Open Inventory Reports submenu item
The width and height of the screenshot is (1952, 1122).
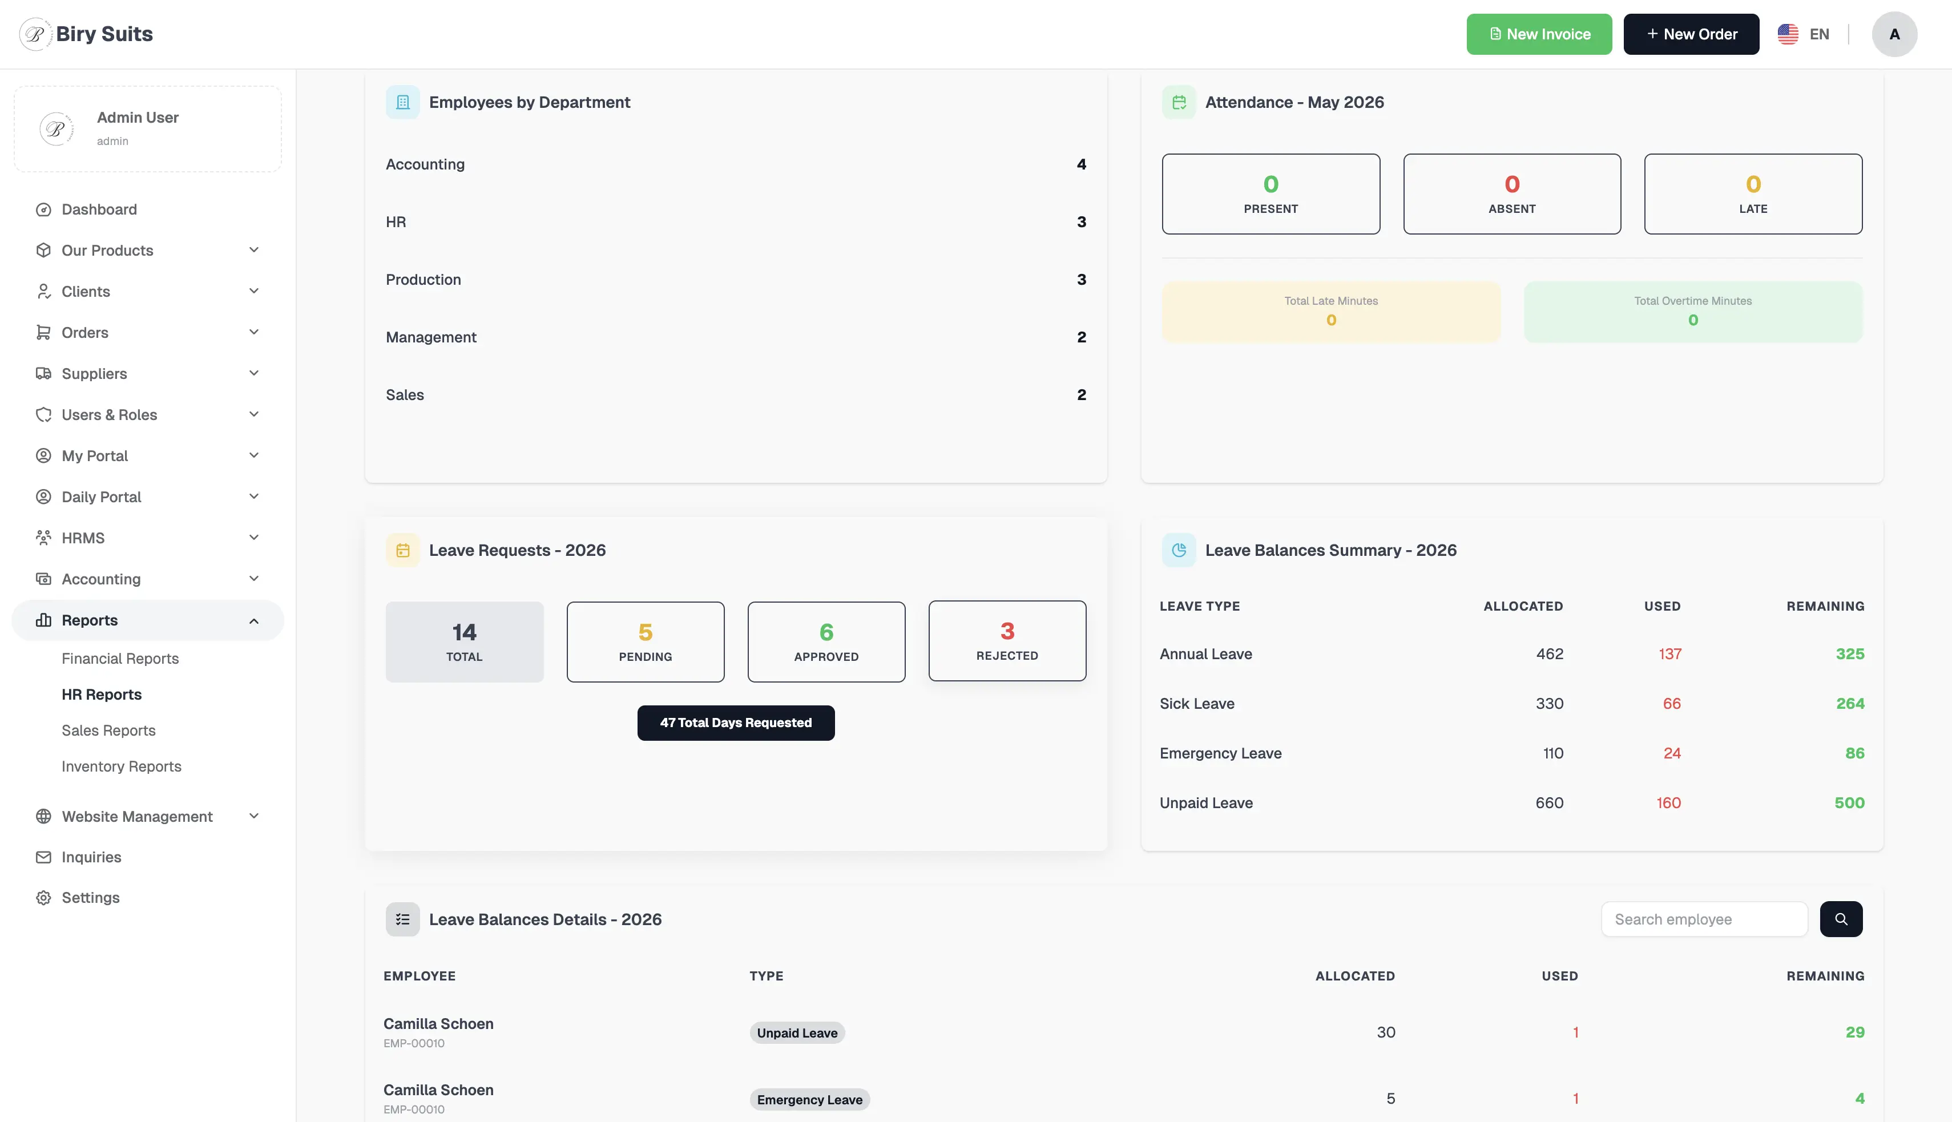pyautogui.click(x=122, y=767)
